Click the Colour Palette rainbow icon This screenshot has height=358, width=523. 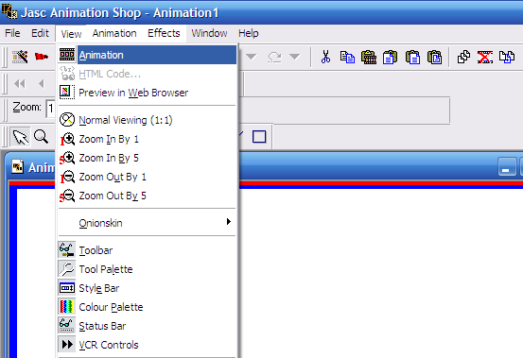coord(67,307)
